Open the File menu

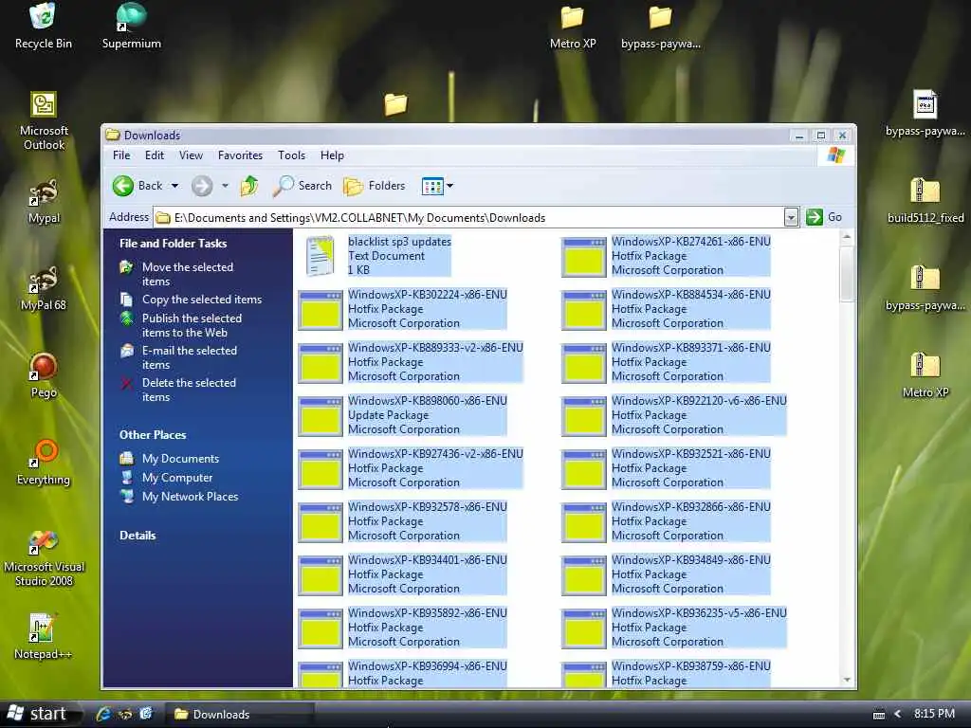point(121,155)
